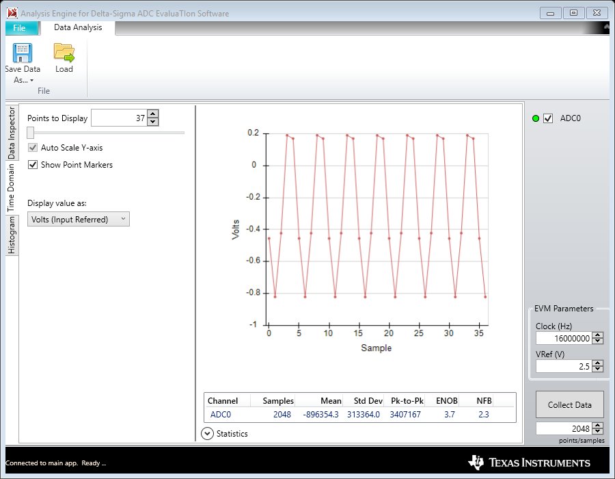
Task: Click the Channel column header
Action: coord(223,400)
